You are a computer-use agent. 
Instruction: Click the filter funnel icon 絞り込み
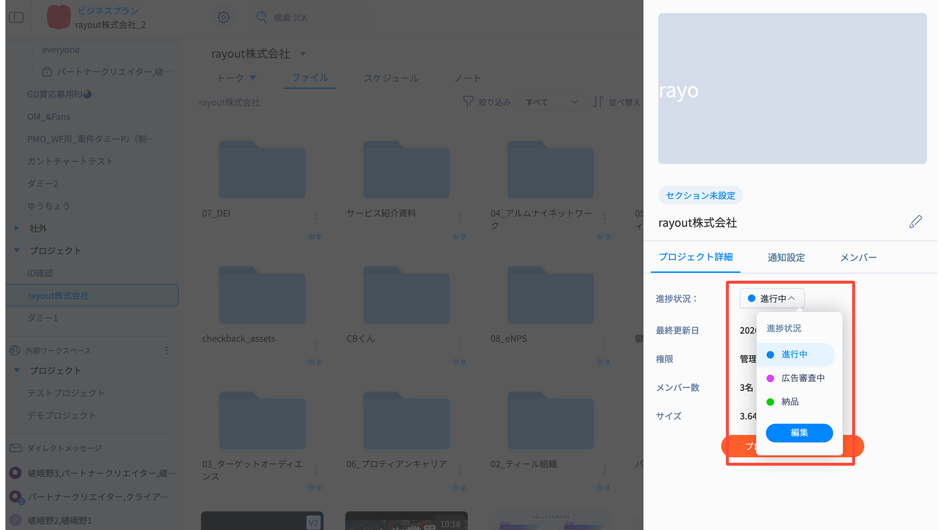[x=468, y=102]
